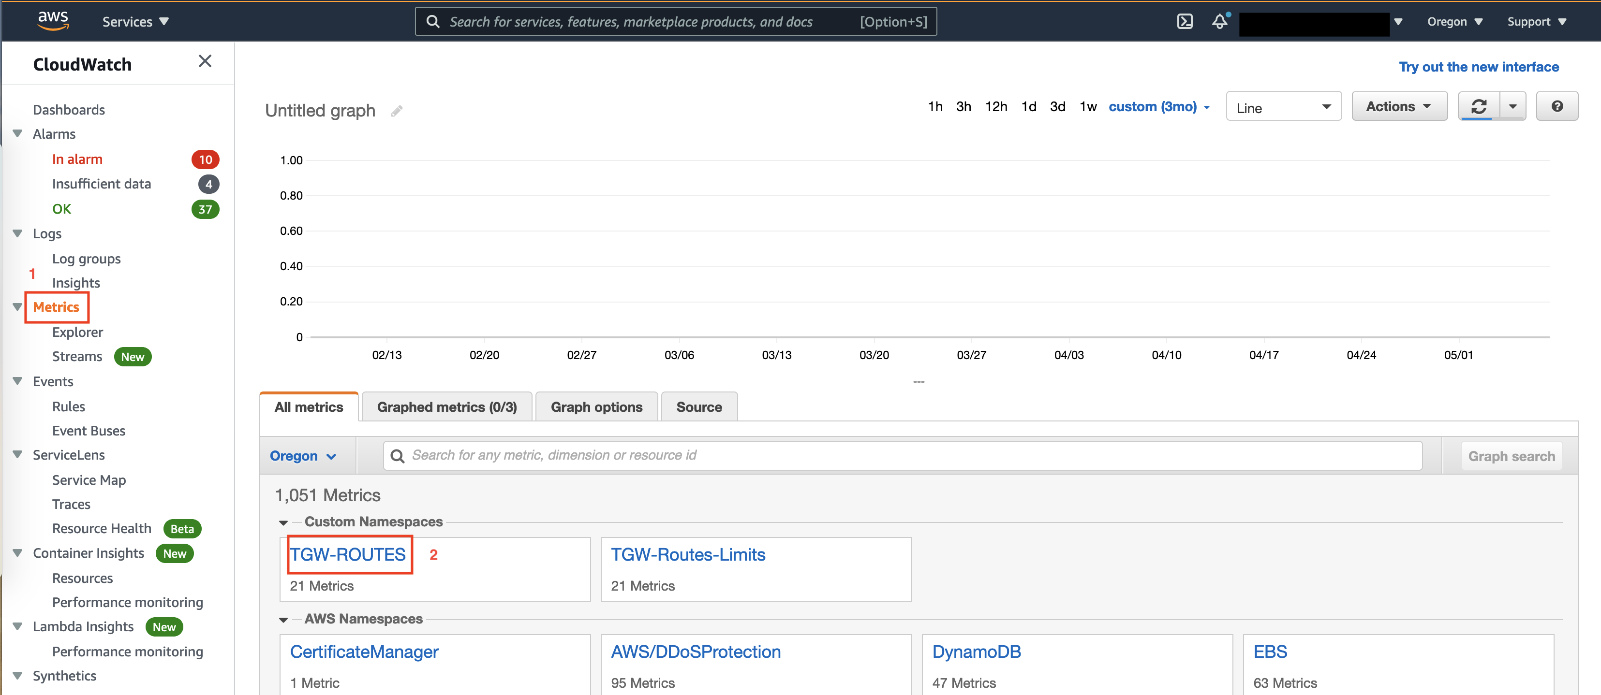Refresh the graph with the refresh icon
The width and height of the screenshot is (1601, 695).
click(1479, 107)
